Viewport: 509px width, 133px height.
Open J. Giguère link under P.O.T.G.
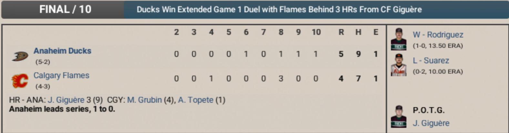pos(431,123)
